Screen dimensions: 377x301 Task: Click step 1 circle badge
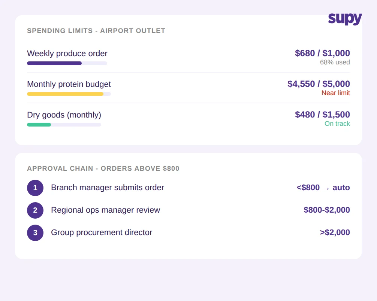[35, 188]
